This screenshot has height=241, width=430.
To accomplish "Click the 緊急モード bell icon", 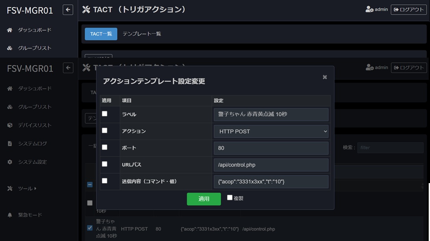I will coord(10,215).
